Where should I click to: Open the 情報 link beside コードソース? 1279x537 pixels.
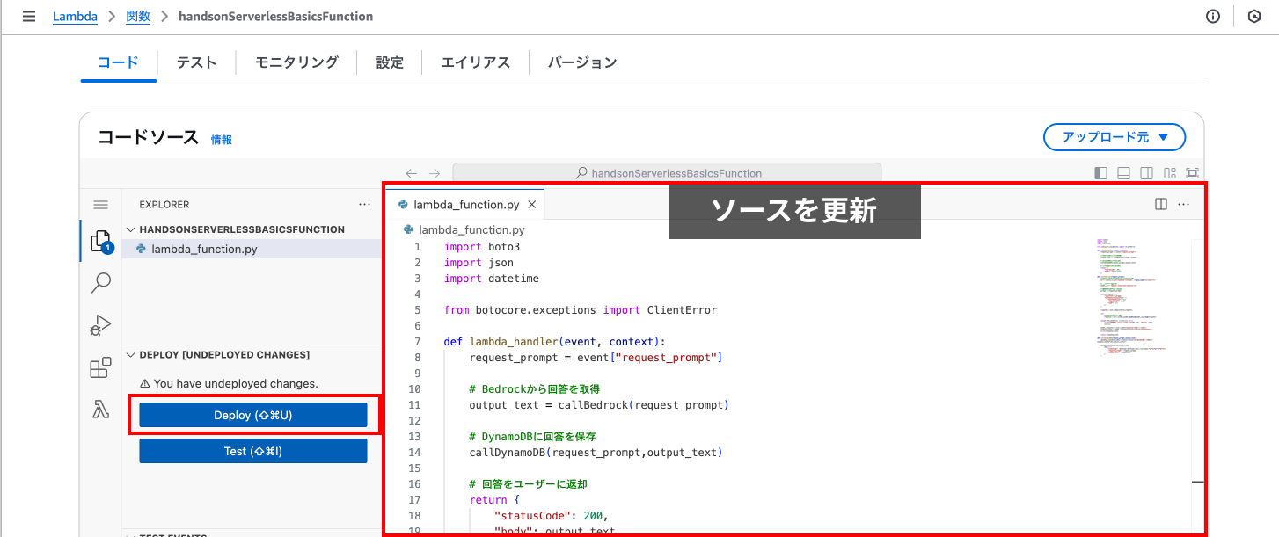(222, 140)
